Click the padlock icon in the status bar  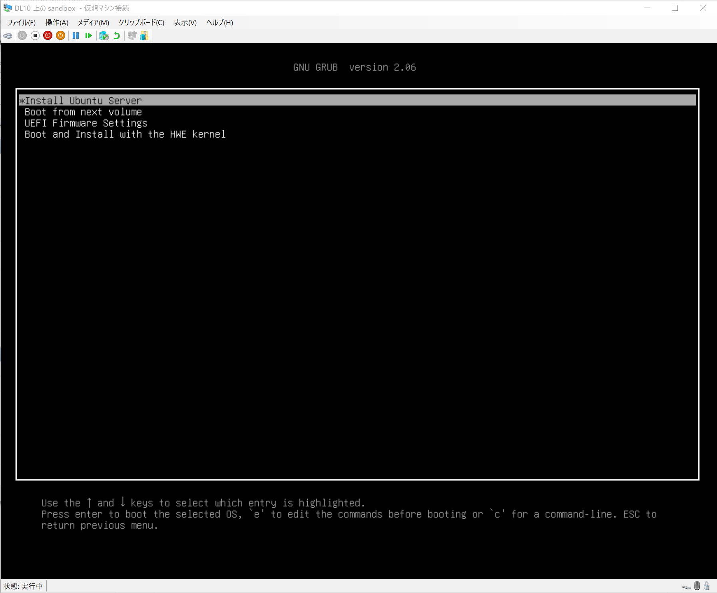(x=707, y=585)
